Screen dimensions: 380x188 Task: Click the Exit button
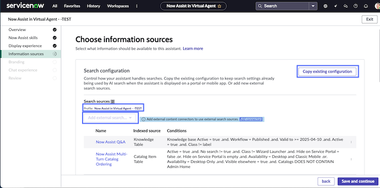(x=369, y=19)
